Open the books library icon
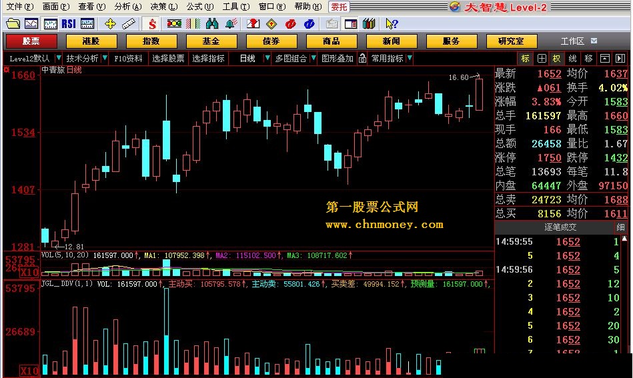 [x=369, y=24]
